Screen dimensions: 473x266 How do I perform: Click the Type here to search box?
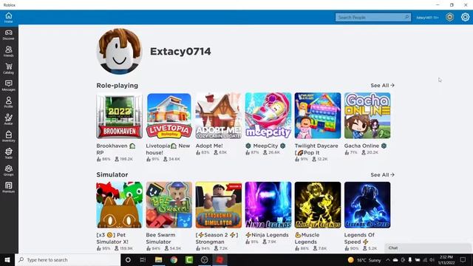[x=67, y=259]
